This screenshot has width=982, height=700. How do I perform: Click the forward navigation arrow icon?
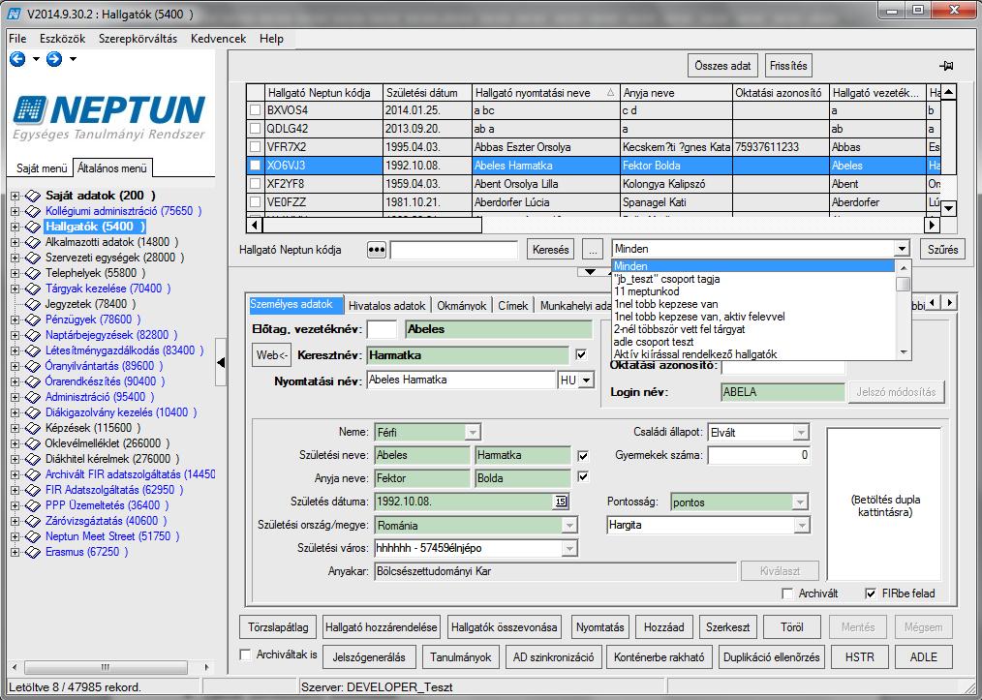click(54, 59)
